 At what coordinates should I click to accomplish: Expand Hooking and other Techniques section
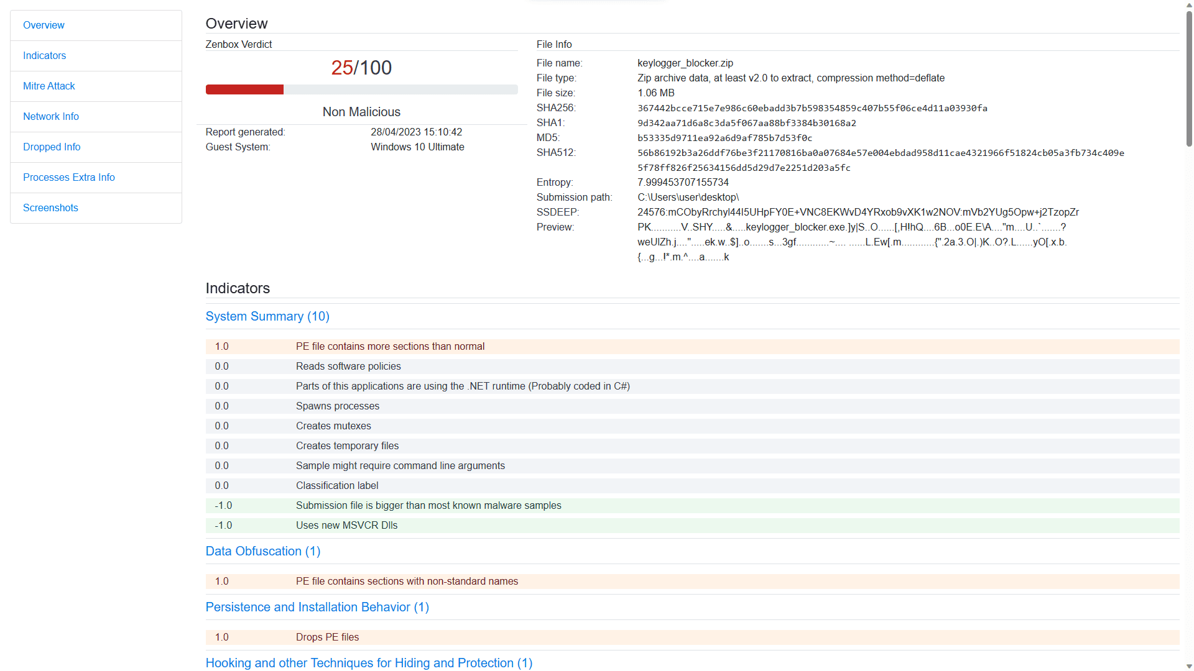pos(369,663)
